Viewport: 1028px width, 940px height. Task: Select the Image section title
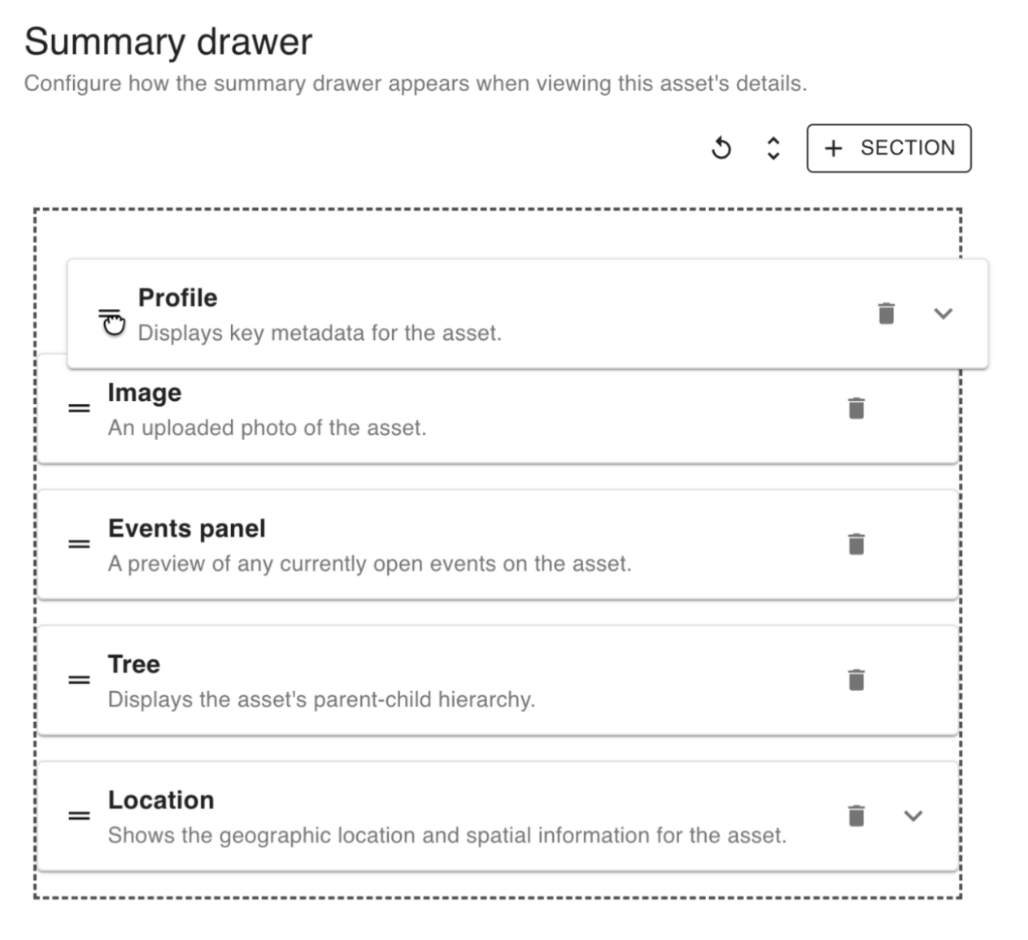click(x=145, y=393)
